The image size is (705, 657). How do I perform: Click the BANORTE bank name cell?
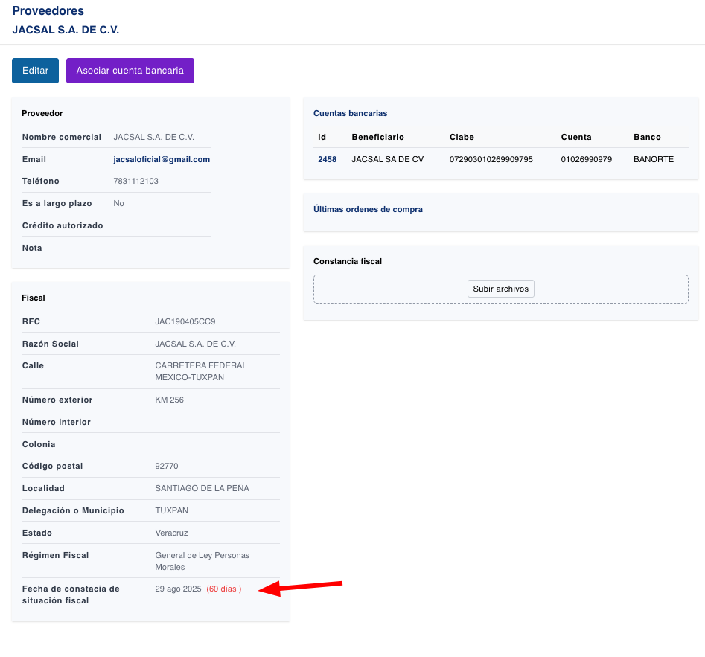coord(653,159)
